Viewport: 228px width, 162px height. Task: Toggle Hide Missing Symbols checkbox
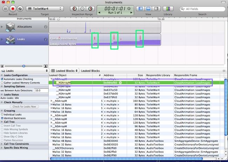click(x=2, y=129)
